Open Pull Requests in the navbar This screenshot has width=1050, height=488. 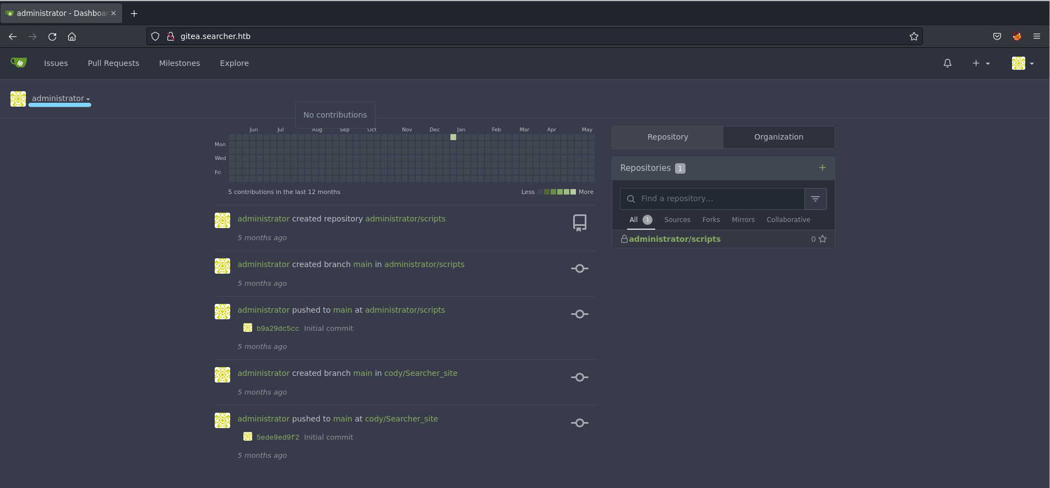point(113,63)
